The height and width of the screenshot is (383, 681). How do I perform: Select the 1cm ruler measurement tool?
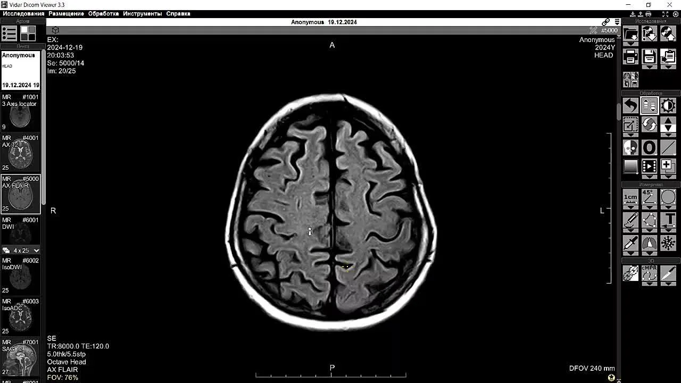[630, 197]
